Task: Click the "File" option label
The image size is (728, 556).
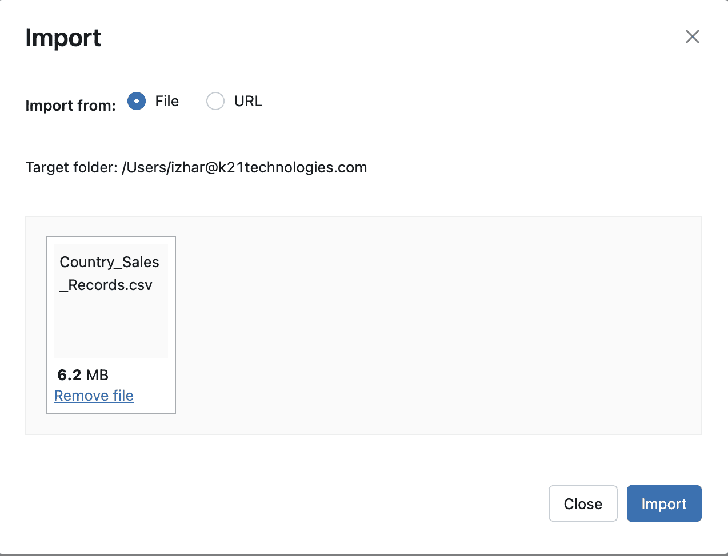Action: [x=167, y=101]
